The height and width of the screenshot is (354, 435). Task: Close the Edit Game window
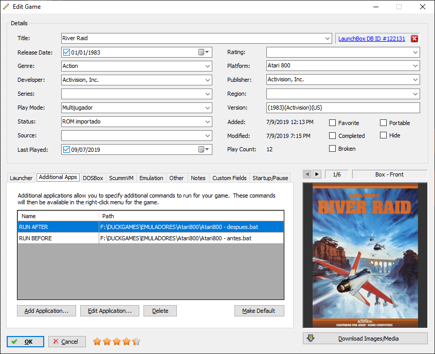[x=423, y=7]
